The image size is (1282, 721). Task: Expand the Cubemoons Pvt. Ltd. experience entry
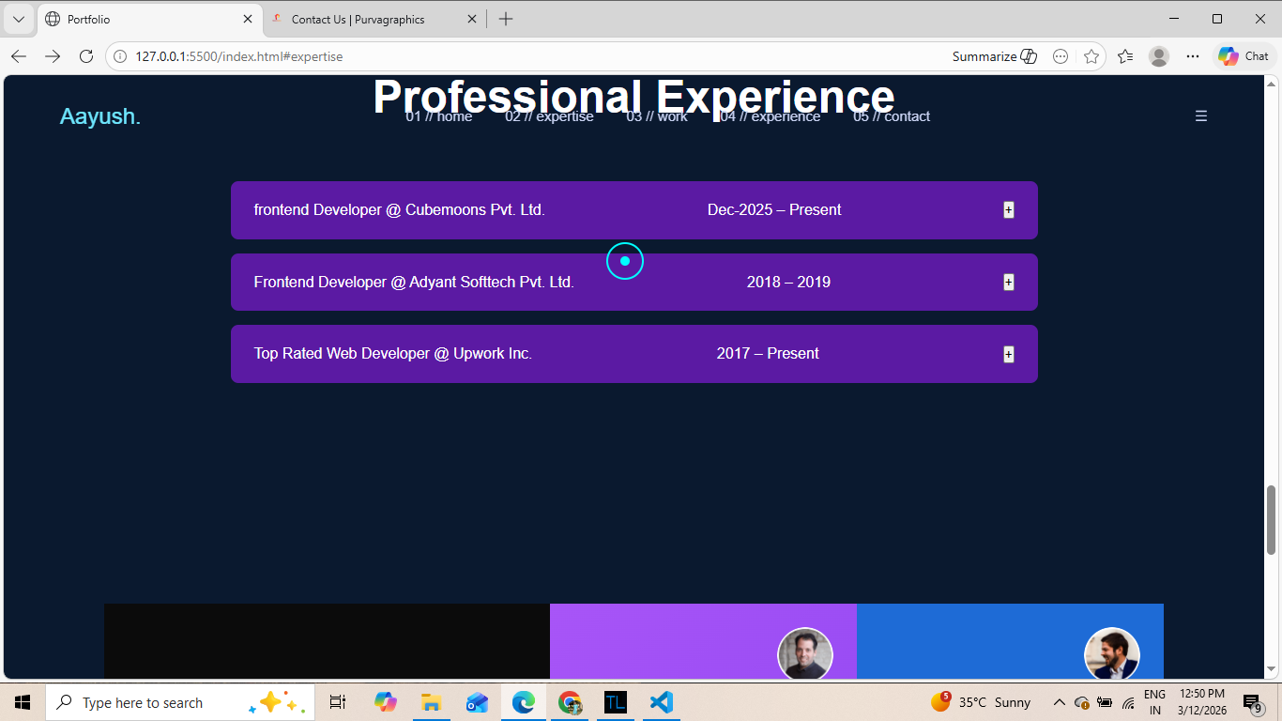click(x=1008, y=210)
